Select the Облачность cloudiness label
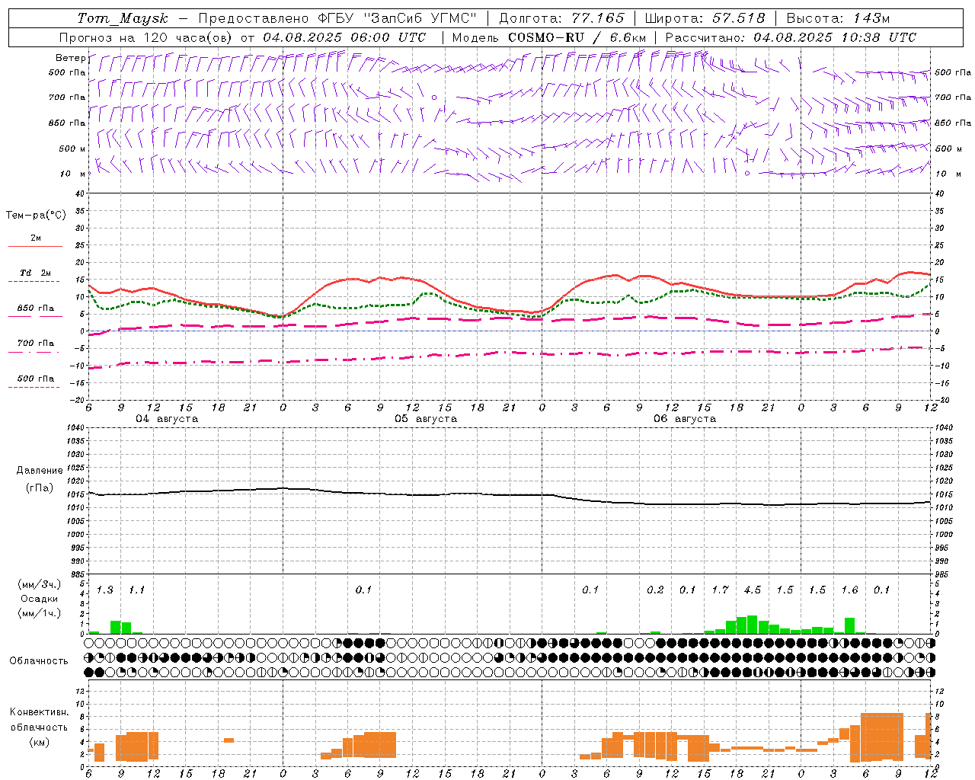975x780 pixels. coord(39,660)
